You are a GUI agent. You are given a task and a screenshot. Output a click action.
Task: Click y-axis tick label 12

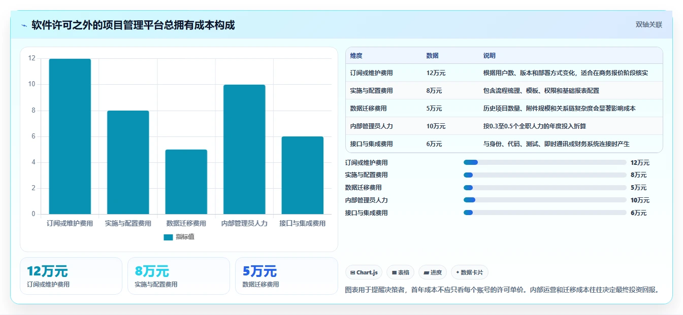(x=32, y=58)
